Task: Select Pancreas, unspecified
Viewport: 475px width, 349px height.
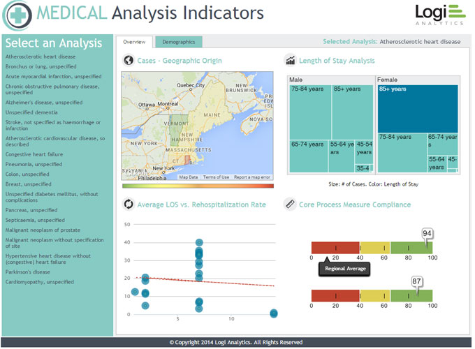Action: coord(31,210)
